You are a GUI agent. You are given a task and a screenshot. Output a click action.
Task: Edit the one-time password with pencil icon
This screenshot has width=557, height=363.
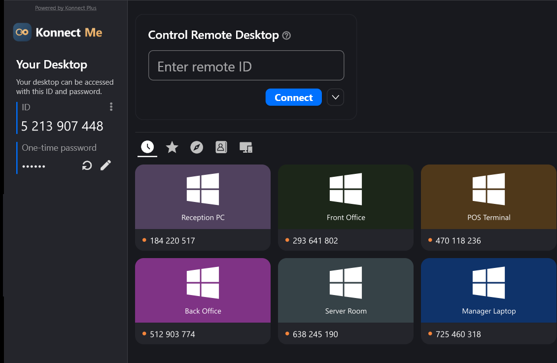tap(105, 165)
